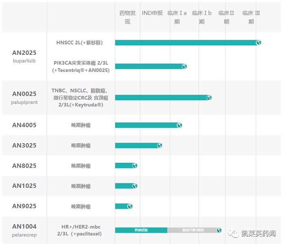Select the 药物发现 column header
Image resolution: width=285 pixels, height=246 pixels.
click(127, 17)
